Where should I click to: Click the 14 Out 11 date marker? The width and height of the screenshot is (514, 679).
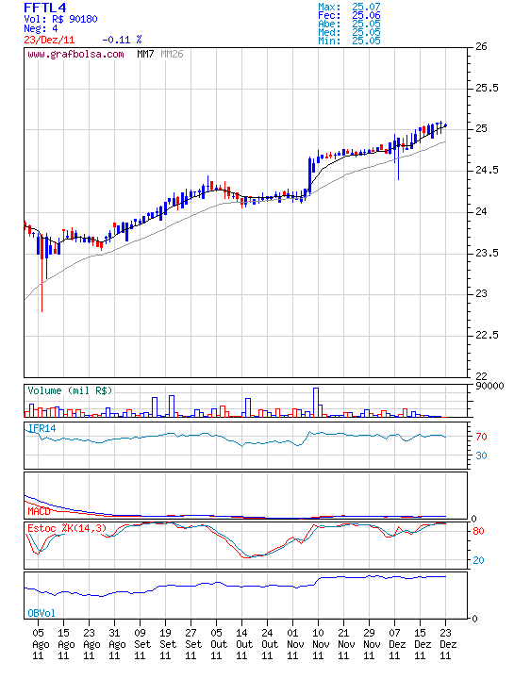[243, 644]
